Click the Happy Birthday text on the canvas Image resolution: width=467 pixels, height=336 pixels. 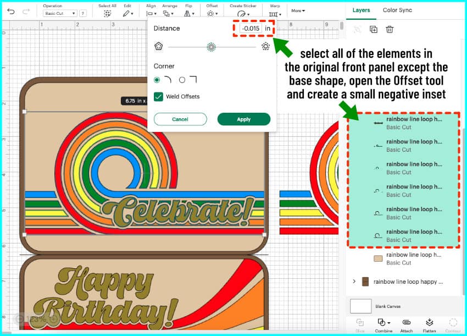point(105,296)
